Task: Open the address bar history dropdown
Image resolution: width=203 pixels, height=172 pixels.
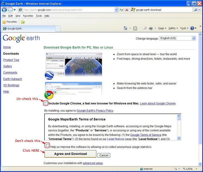Action: click(116, 10)
